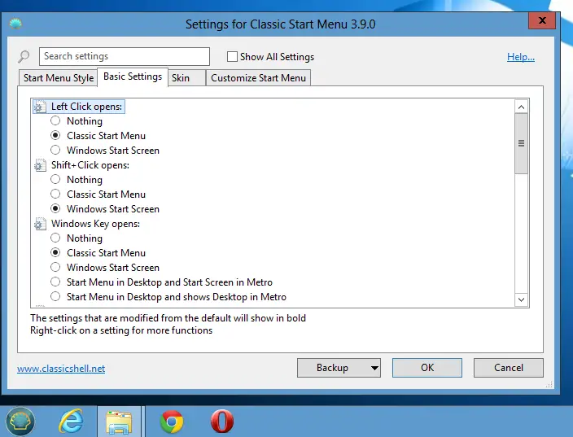The width and height of the screenshot is (573, 437).
Task: Click the OK button
Action: click(426, 368)
